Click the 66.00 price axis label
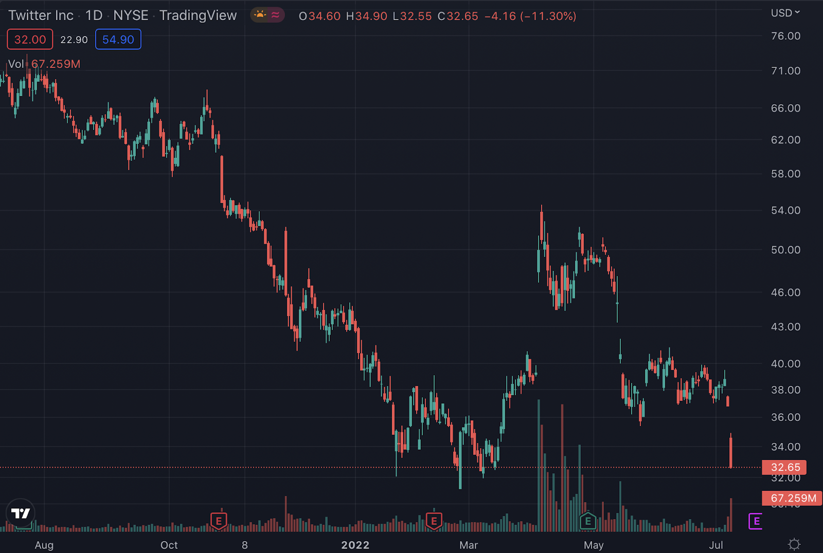The height and width of the screenshot is (553, 823). pos(785,108)
